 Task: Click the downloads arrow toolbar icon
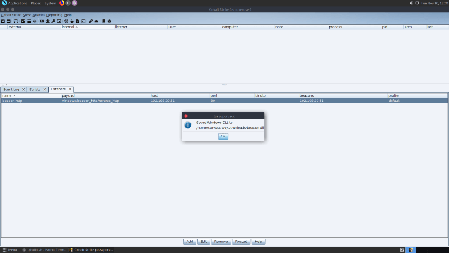48,21
